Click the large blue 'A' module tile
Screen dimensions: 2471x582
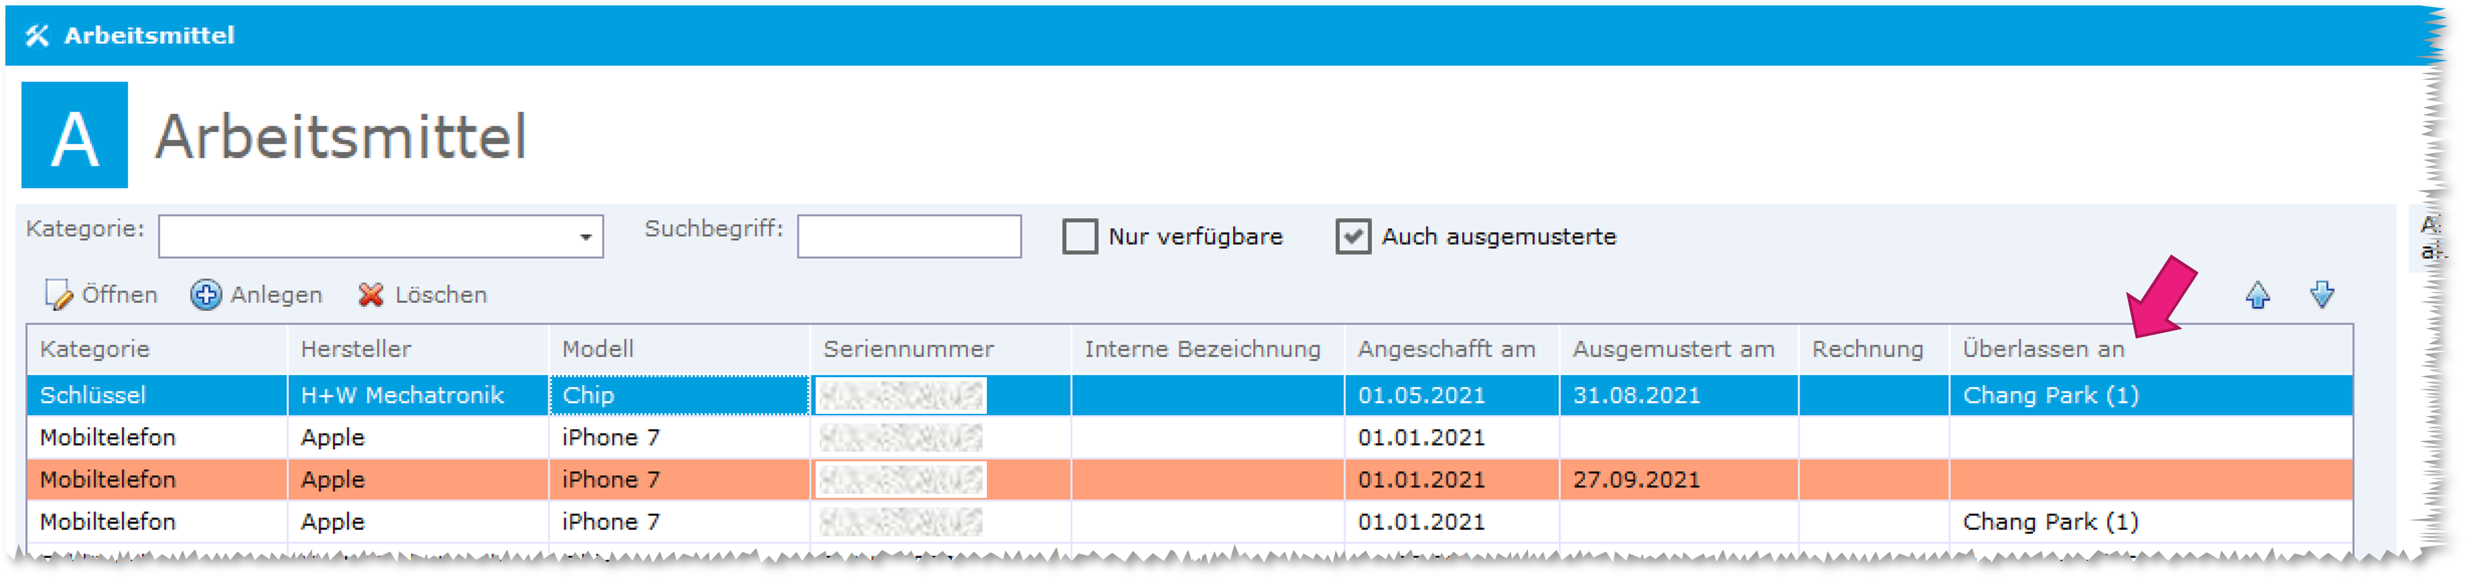coord(75,135)
